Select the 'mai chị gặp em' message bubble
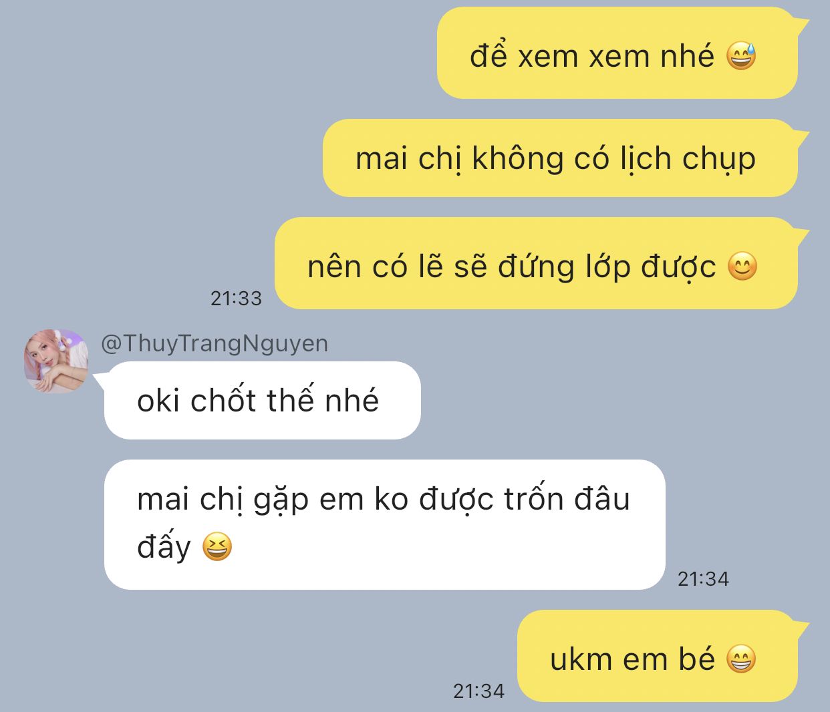Screen dimensions: 830x712 tap(385, 524)
